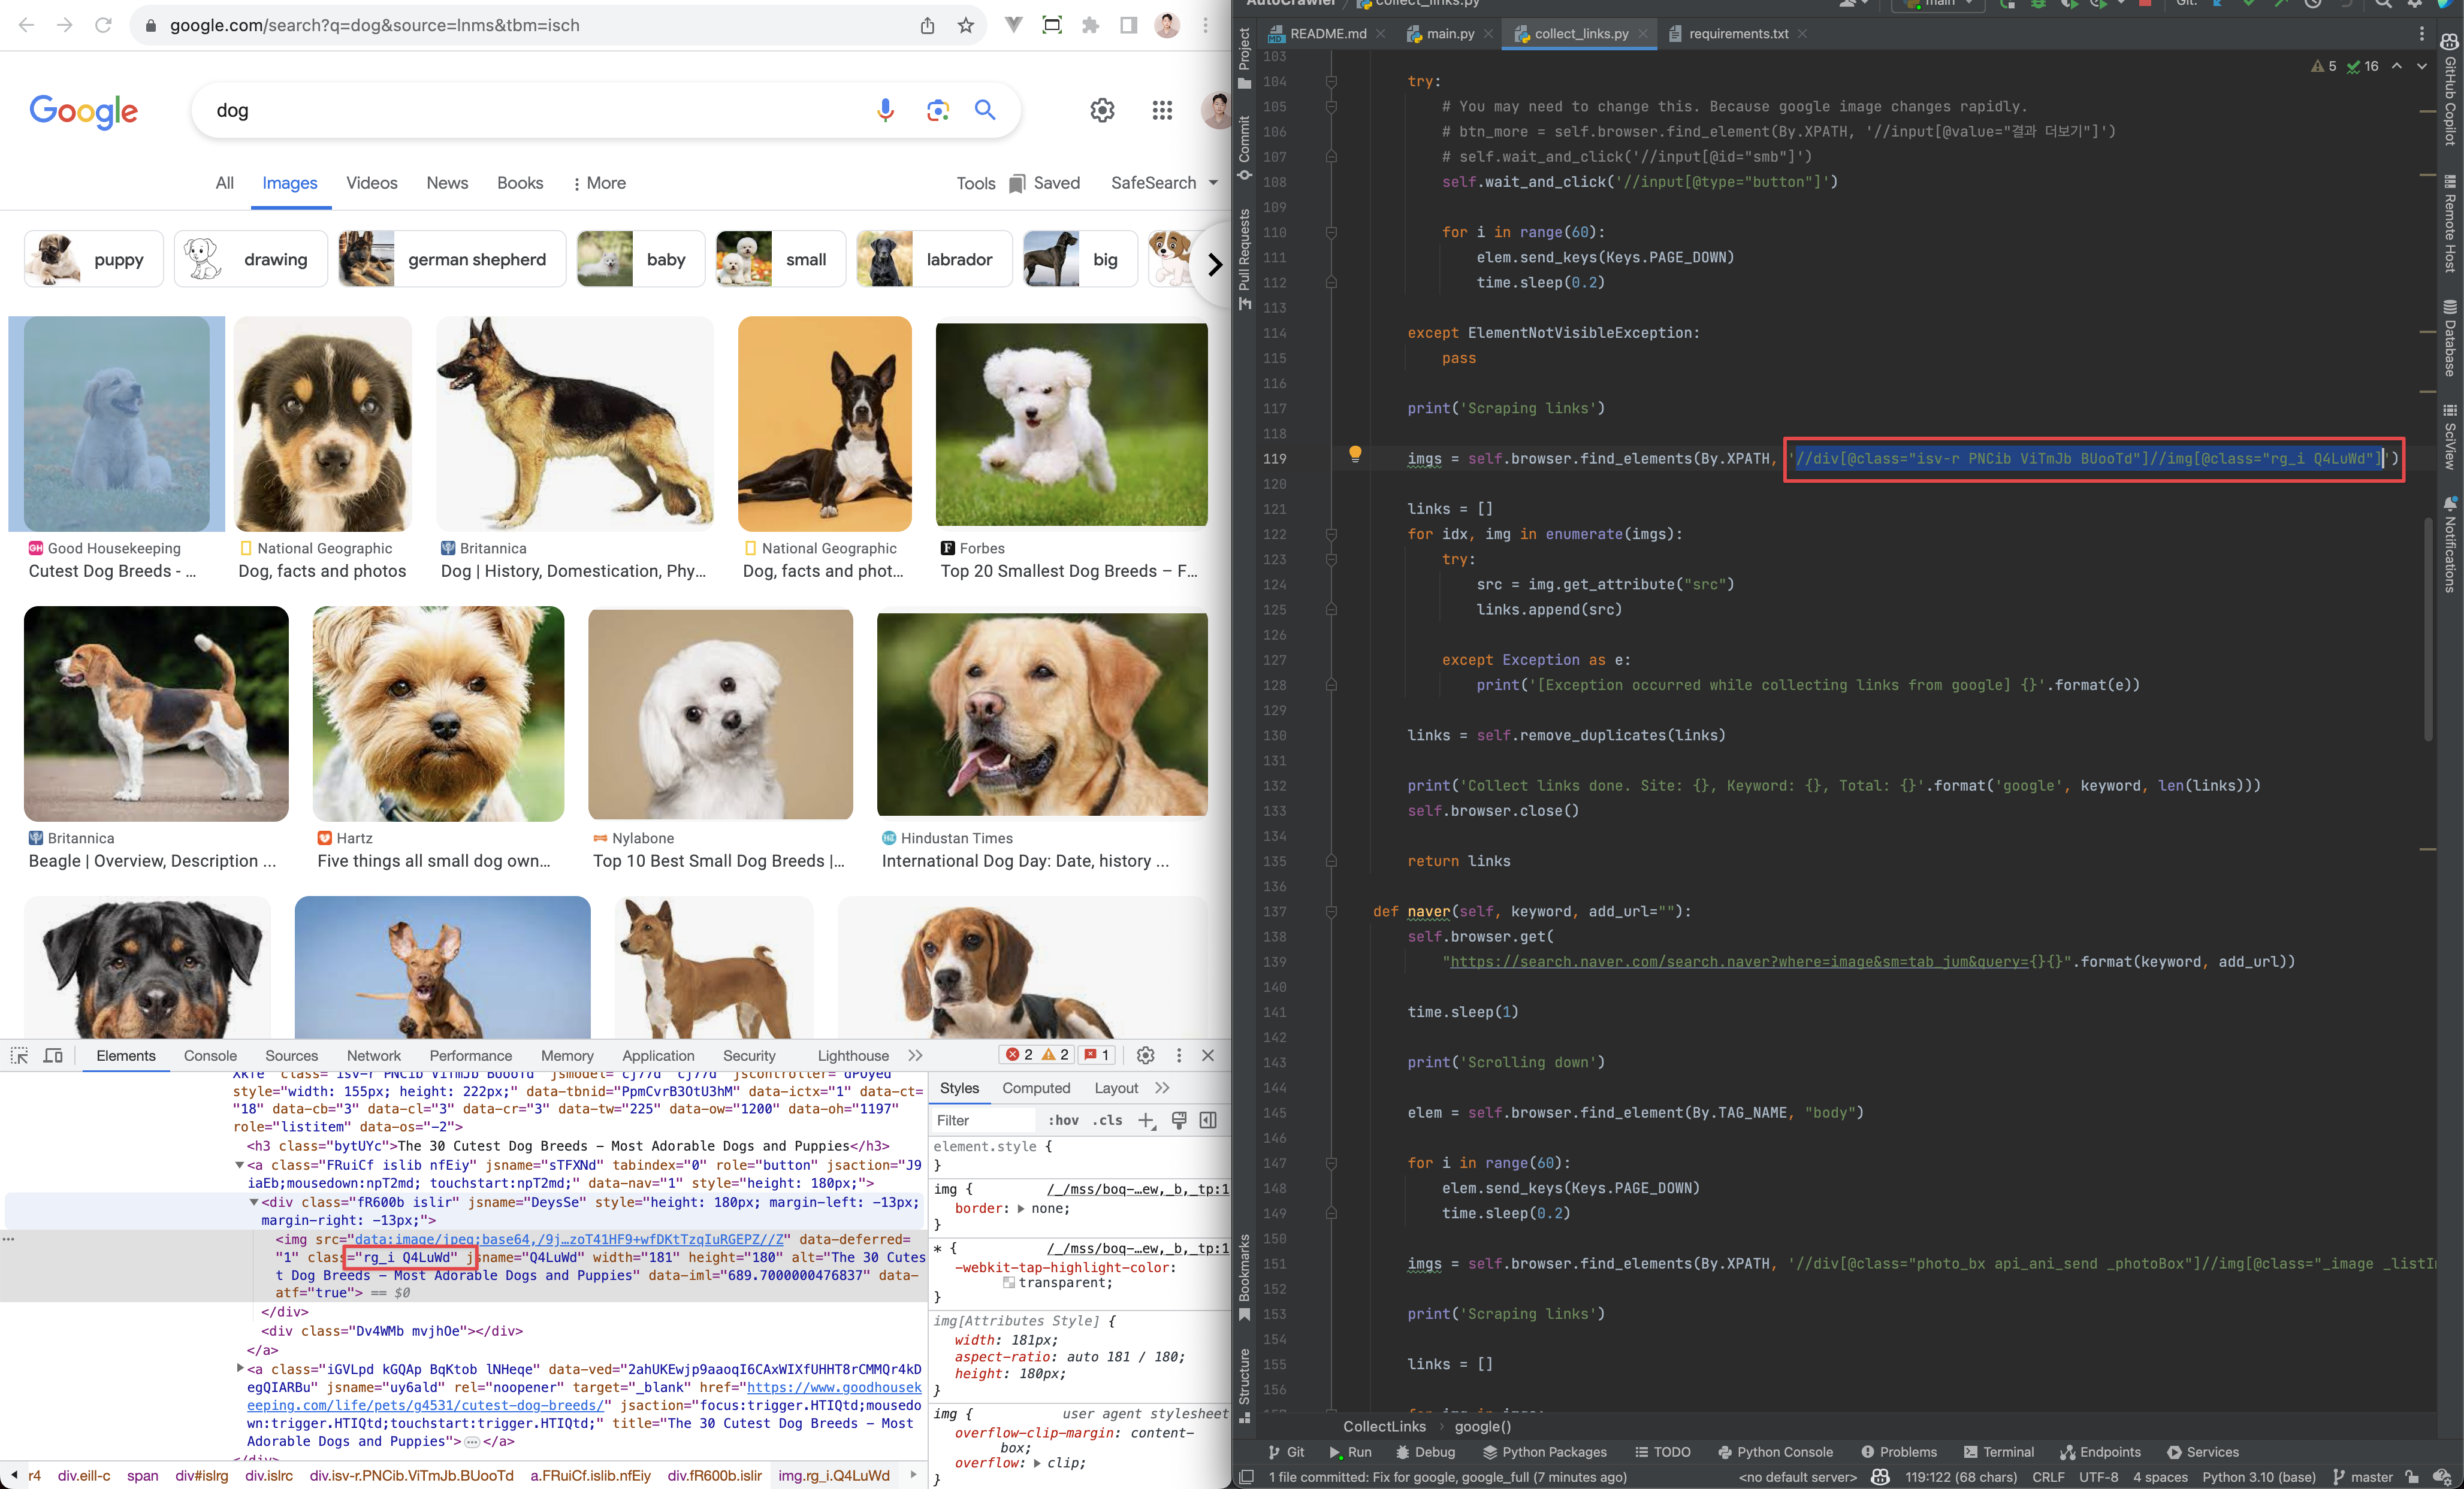
Task: Open the Notifications side panel
Action: click(x=2450, y=544)
